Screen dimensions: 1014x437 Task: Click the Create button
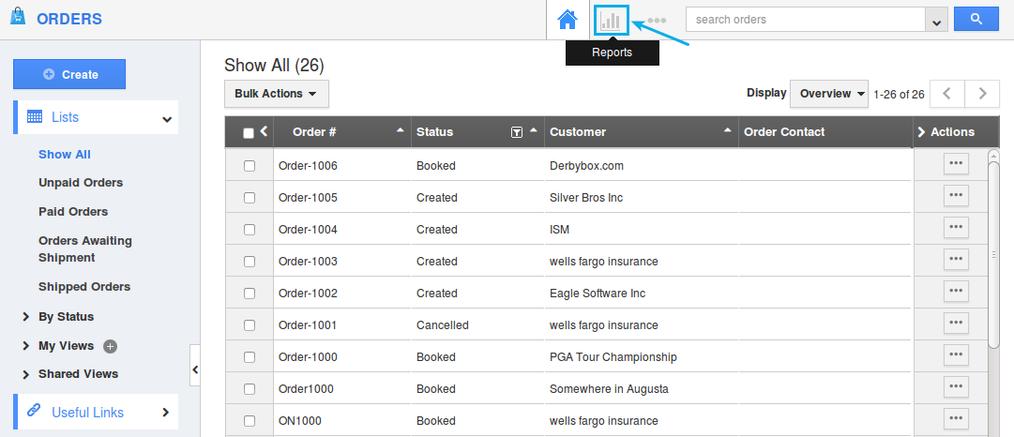69,74
